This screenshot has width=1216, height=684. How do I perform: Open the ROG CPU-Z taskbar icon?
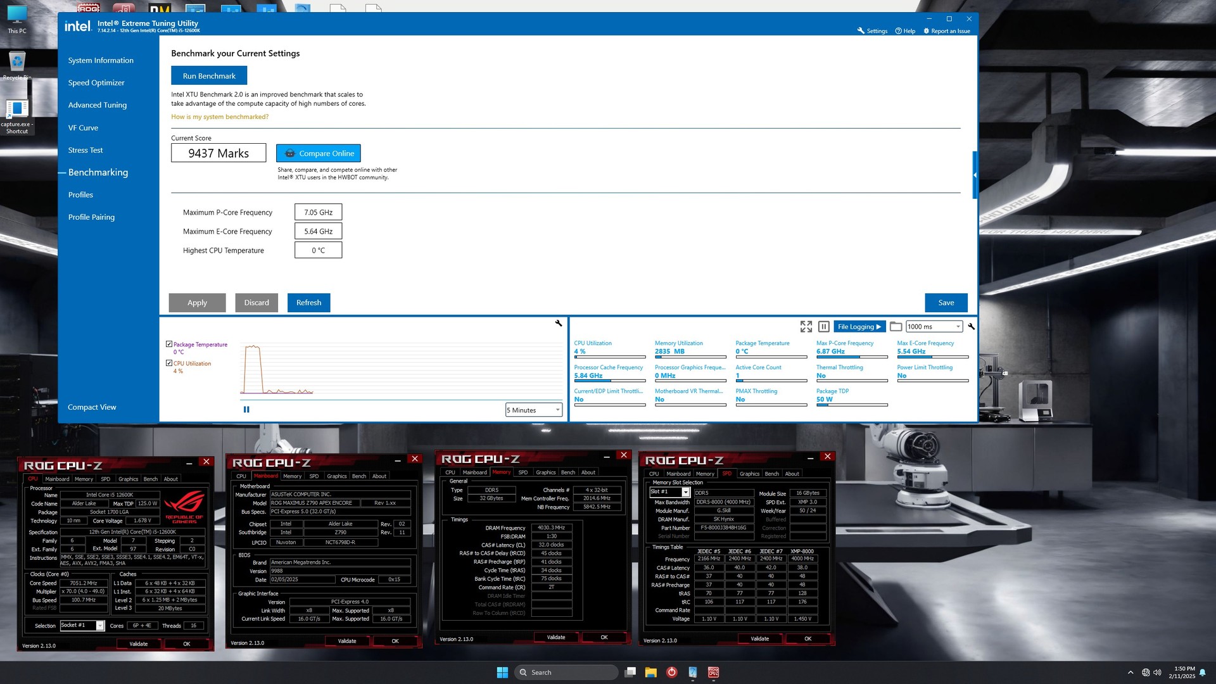coord(713,672)
